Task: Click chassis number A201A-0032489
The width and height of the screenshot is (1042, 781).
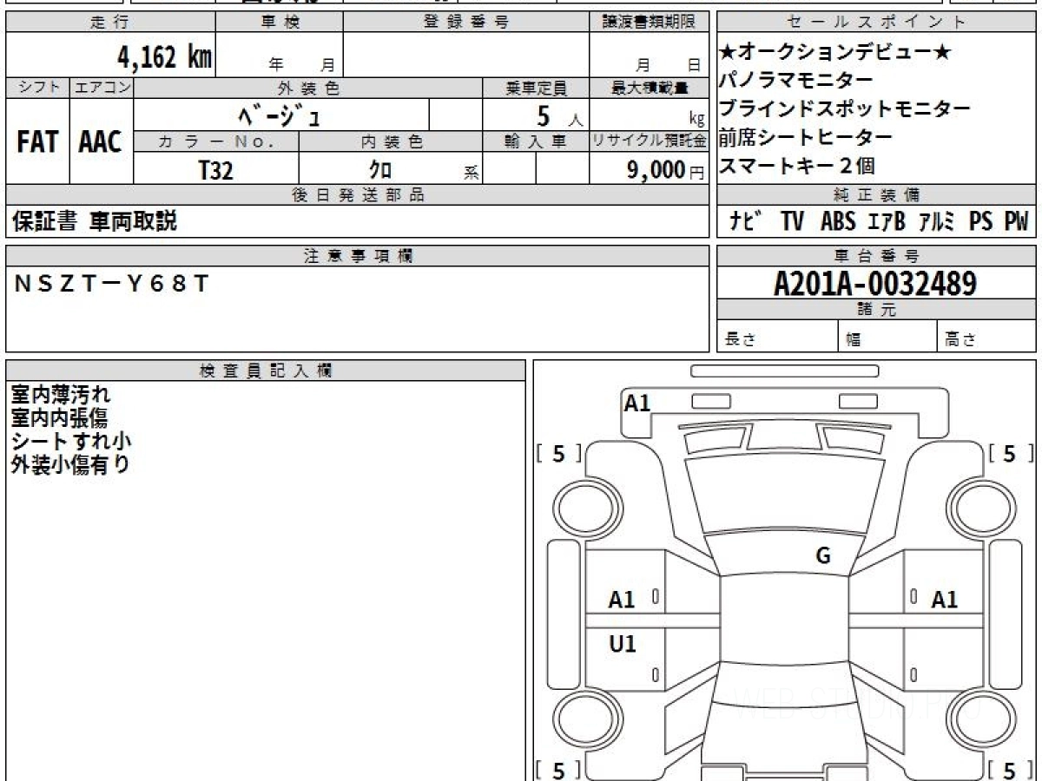Action: [875, 283]
